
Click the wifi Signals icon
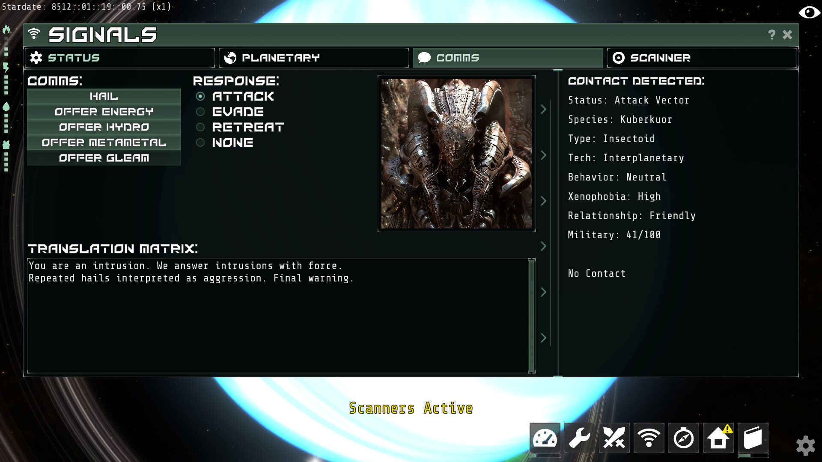[x=649, y=438]
